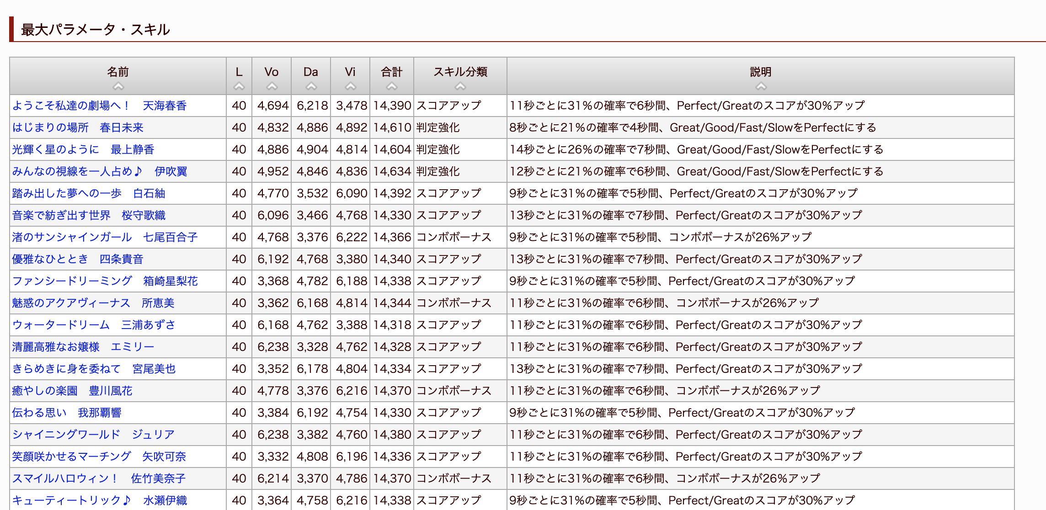The width and height of the screenshot is (1046, 510).
Task: Select description starting 14秒ごとに26%の確率で7秒間
Action: pos(696,149)
